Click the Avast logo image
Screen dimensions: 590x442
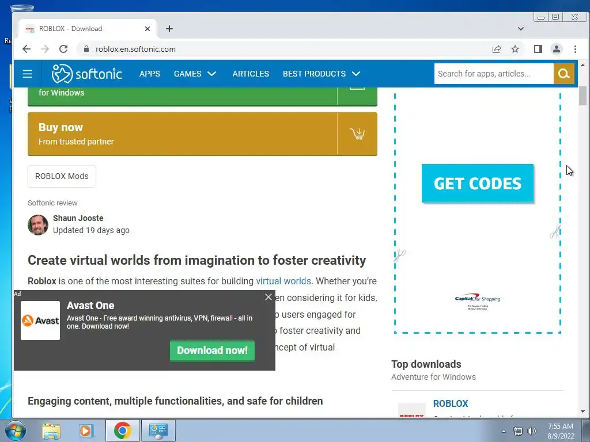[40, 321]
